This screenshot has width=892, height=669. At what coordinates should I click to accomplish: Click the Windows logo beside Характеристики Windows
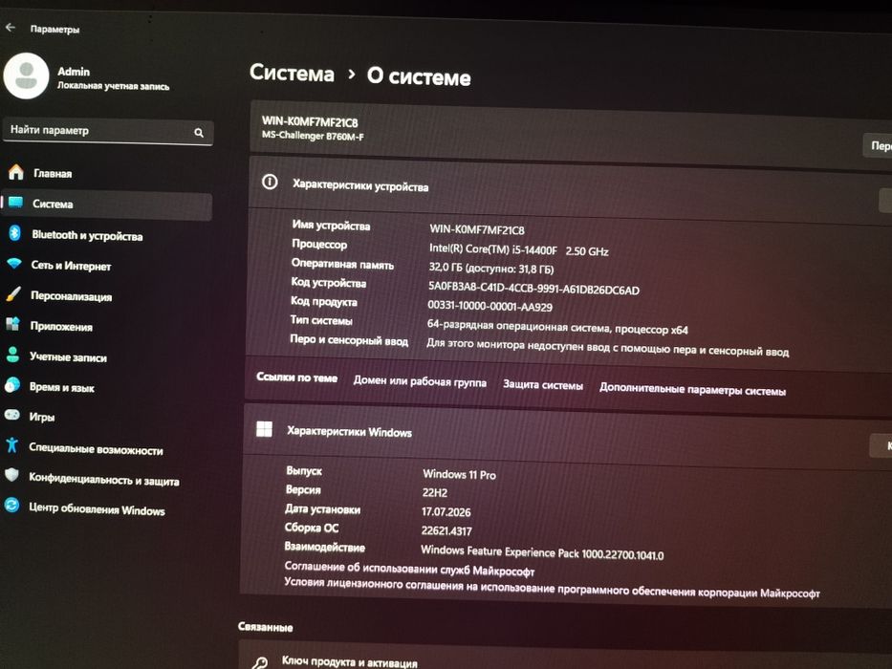264,429
